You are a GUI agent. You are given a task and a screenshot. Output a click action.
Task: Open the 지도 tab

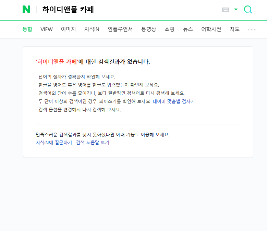pos(234,29)
